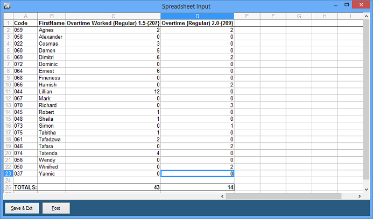This screenshot has width=373, height=219.
Task: Select the Alexander name cell
Action: click(x=52, y=37)
